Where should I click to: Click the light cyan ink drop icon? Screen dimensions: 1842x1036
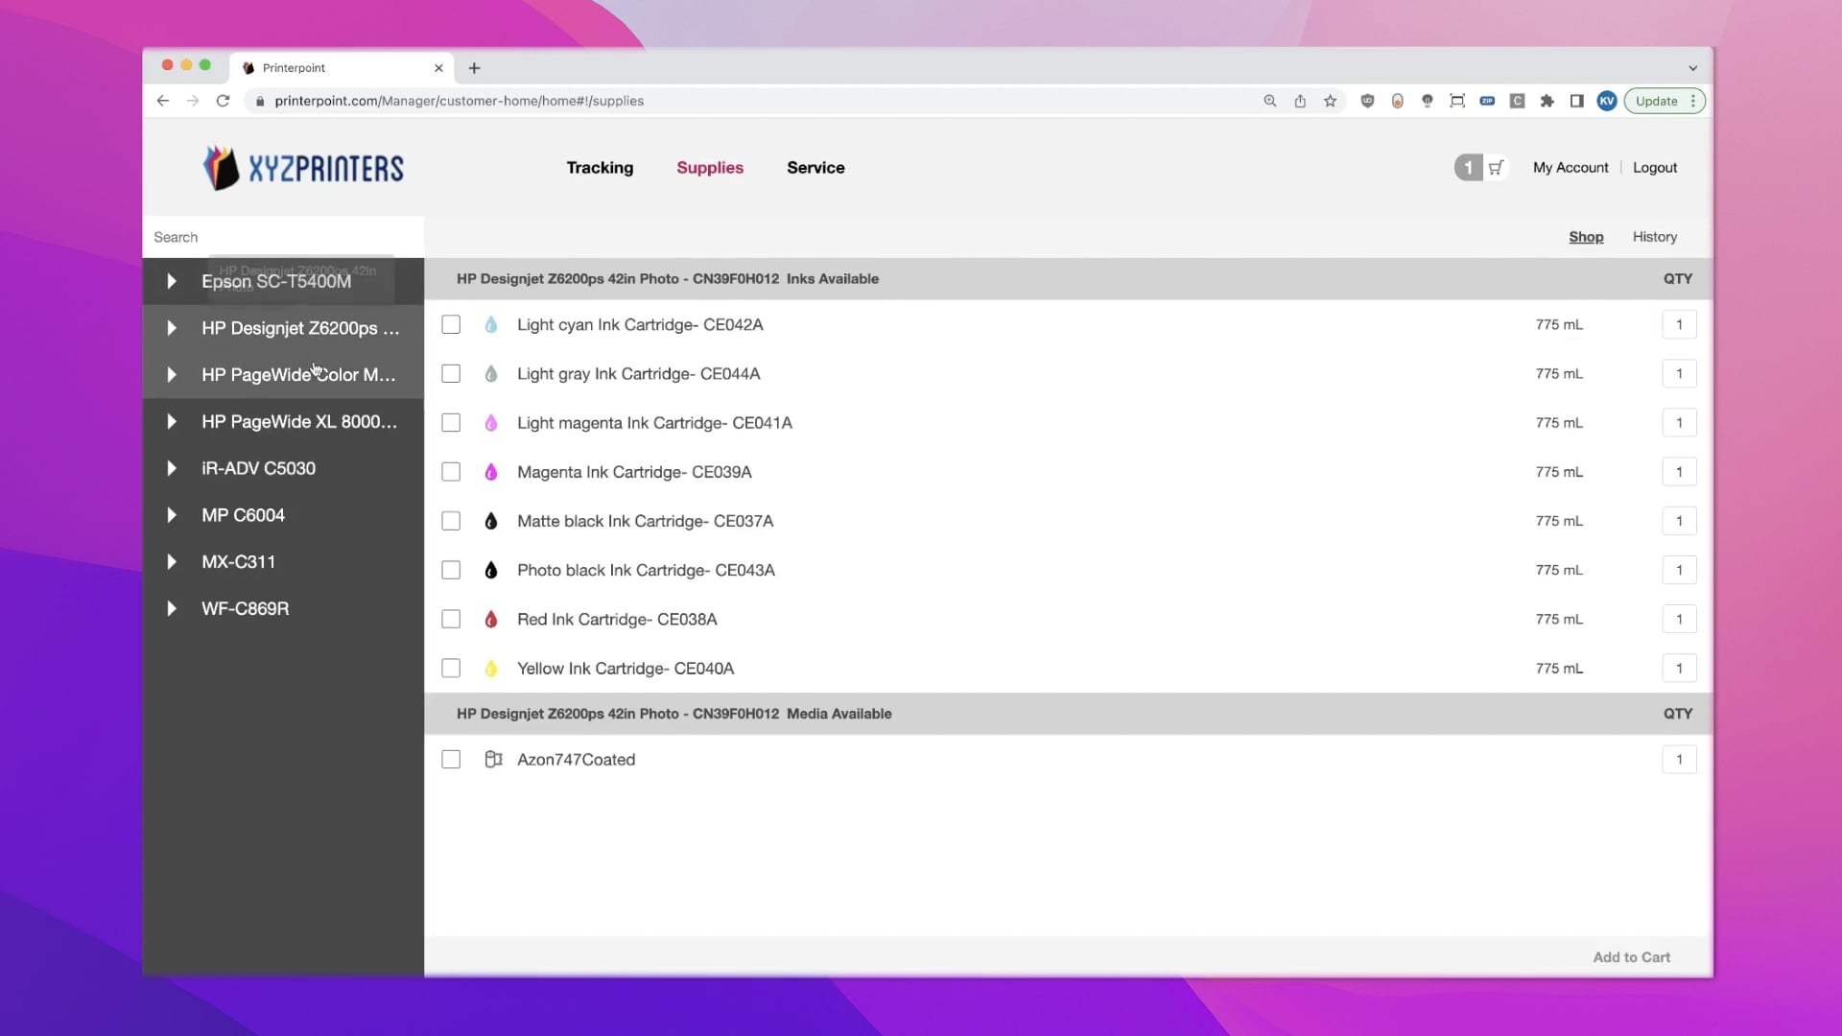pyautogui.click(x=491, y=324)
